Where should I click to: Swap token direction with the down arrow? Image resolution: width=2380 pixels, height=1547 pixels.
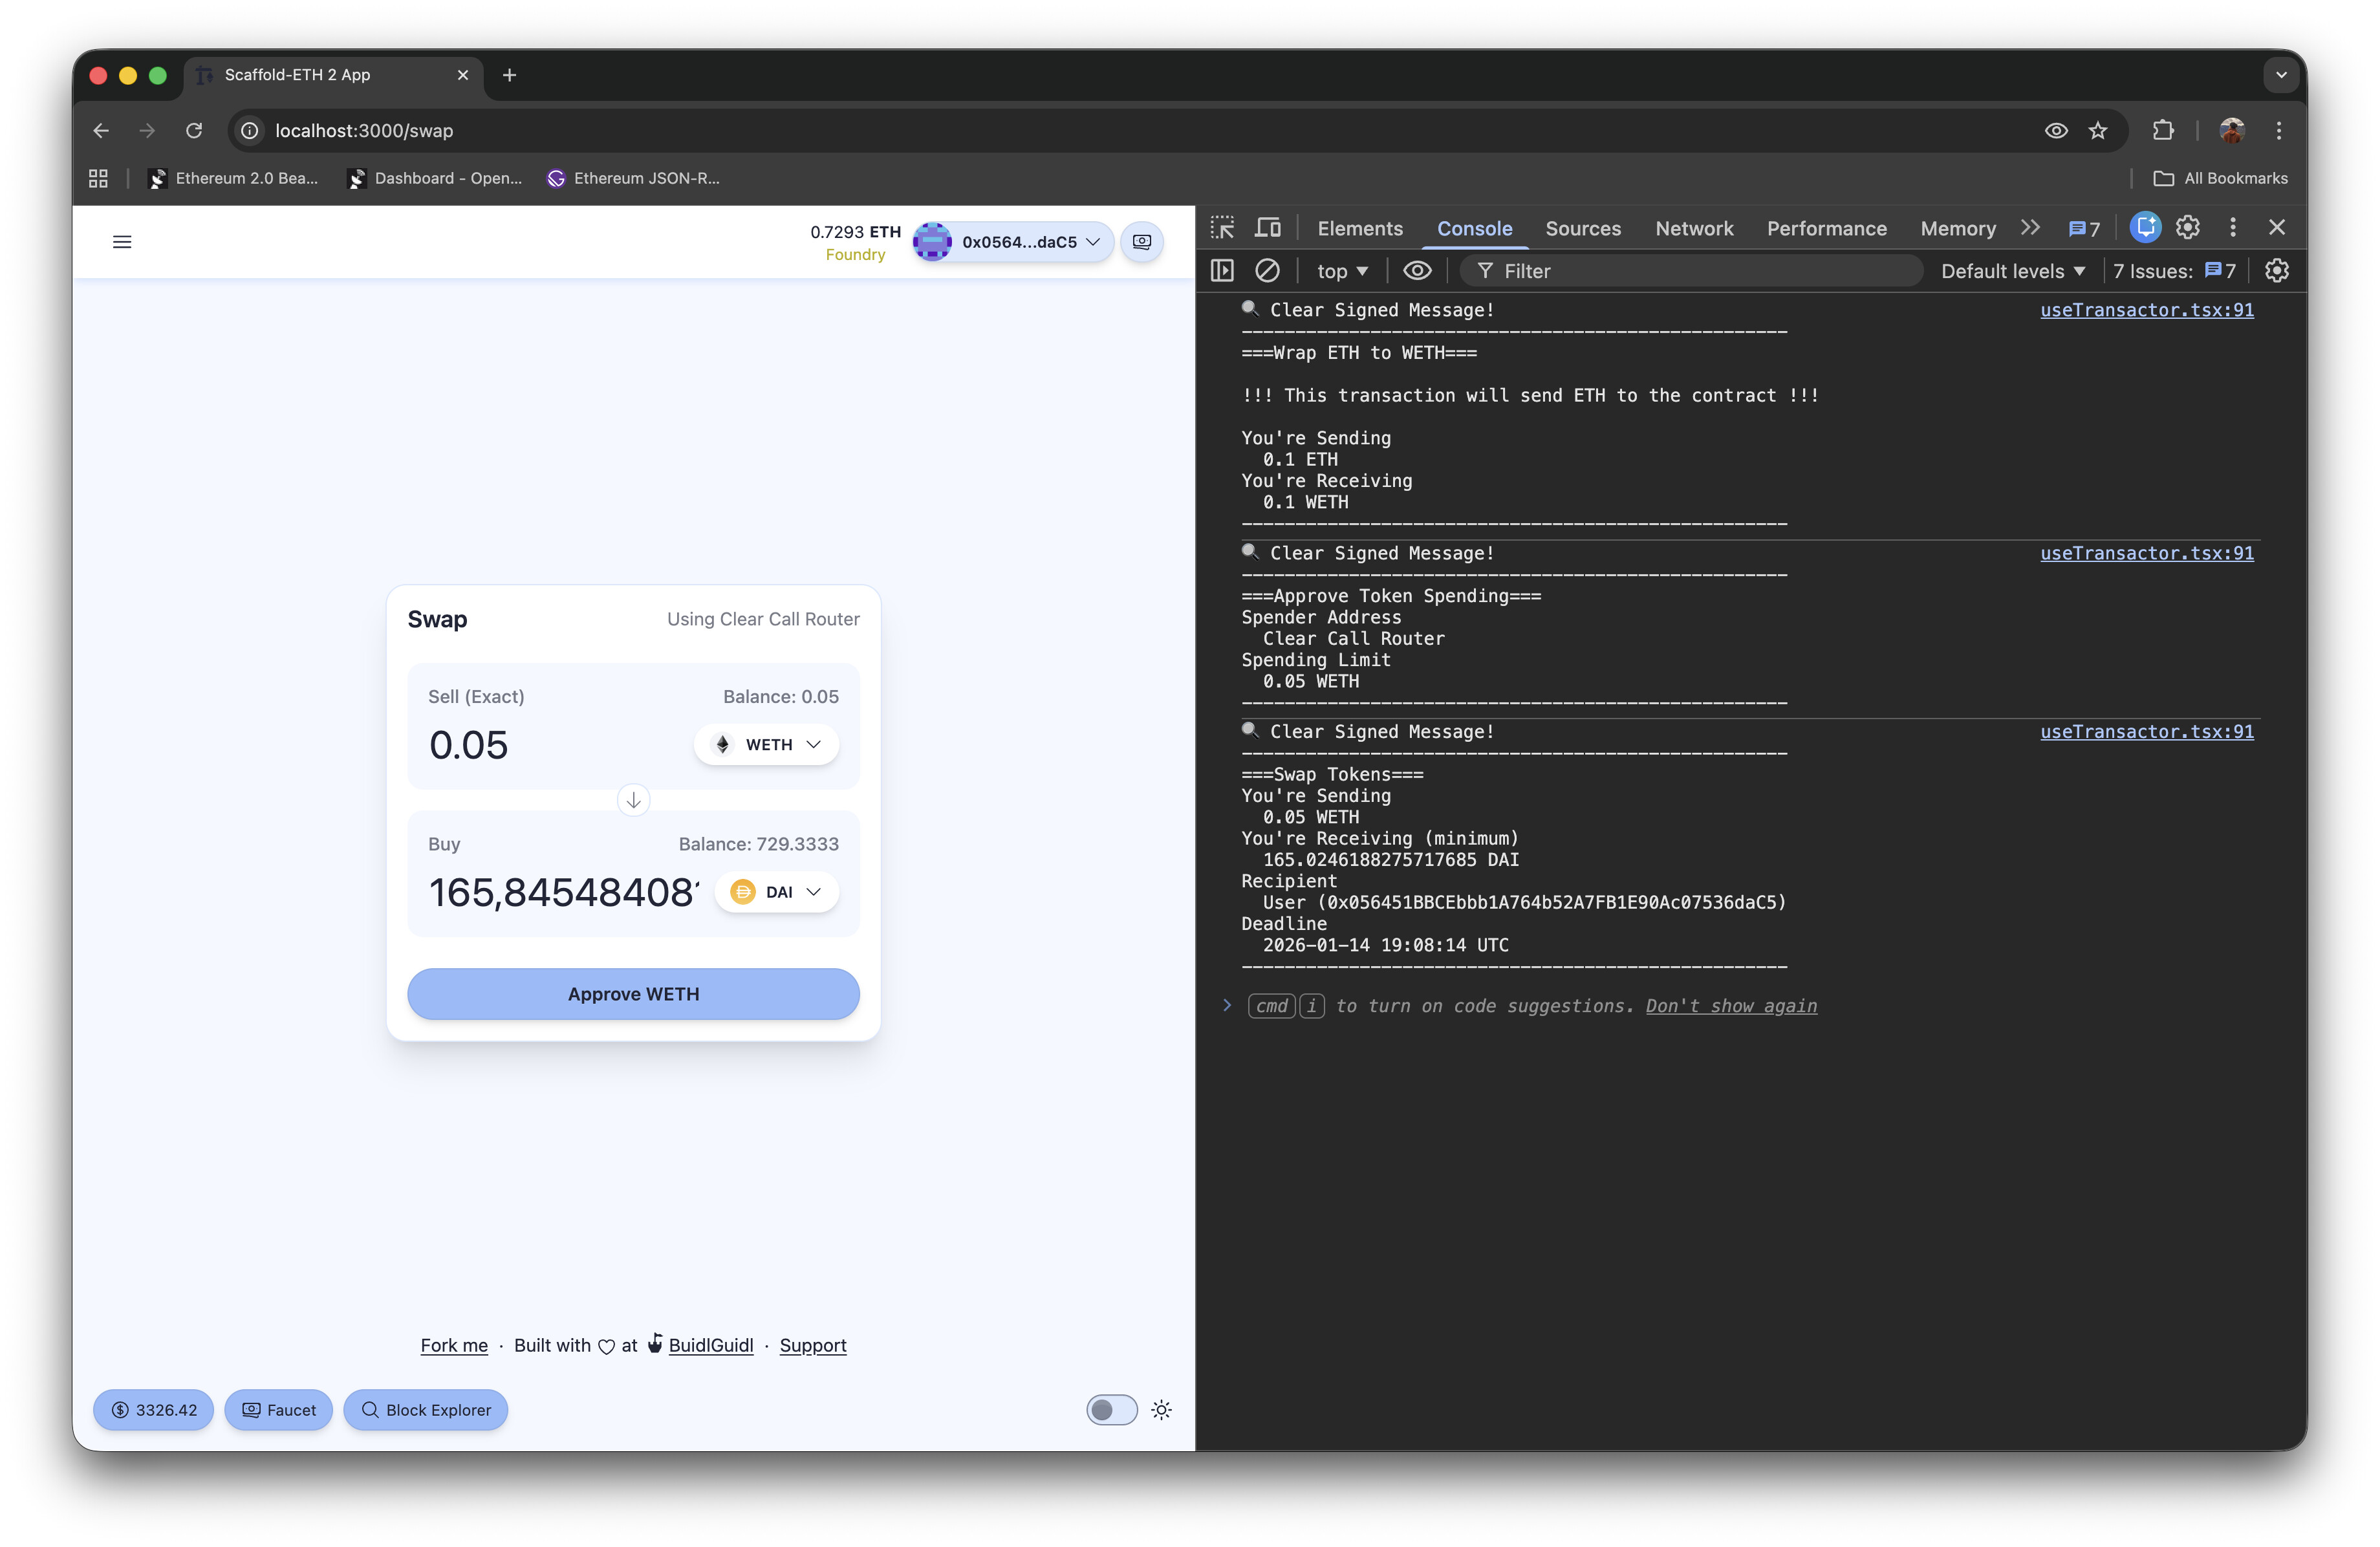(x=633, y=800)
